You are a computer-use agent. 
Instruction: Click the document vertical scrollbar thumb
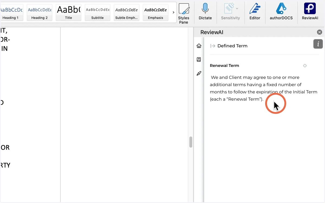click(x=191, y=142)
